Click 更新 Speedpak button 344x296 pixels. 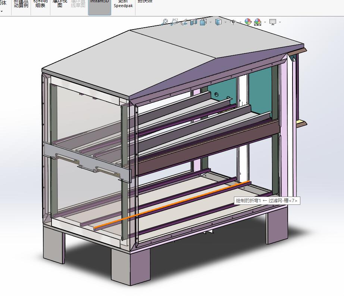click(123, 4)
